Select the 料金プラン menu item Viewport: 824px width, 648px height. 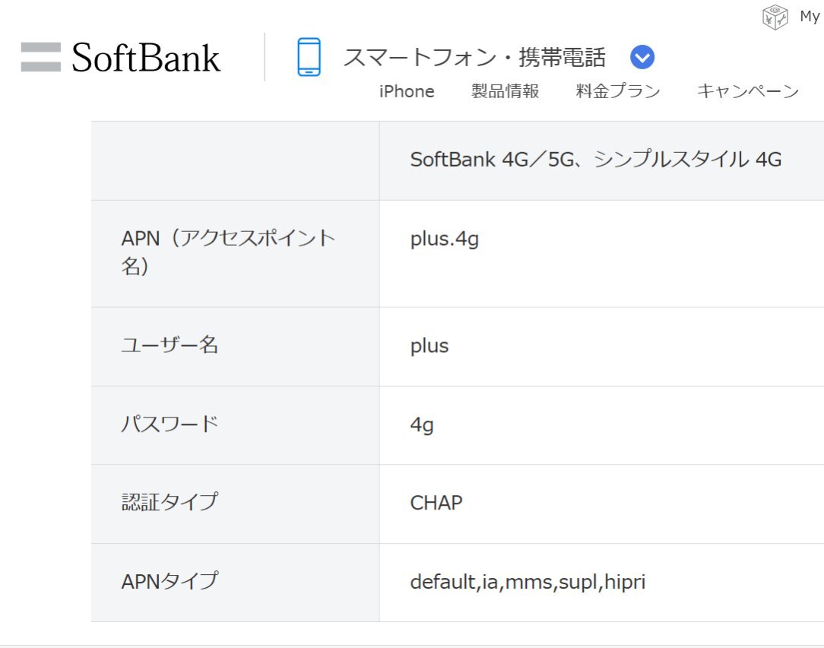(618, 91)
